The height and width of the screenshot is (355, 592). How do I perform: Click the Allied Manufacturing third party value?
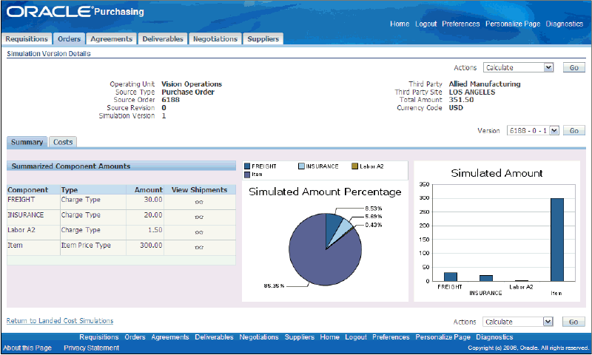point(485,84)
